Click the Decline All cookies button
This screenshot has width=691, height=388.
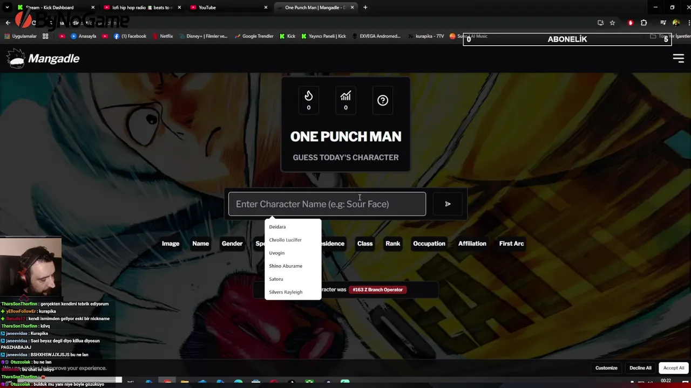pyautogui.click(x=640, y=368)
